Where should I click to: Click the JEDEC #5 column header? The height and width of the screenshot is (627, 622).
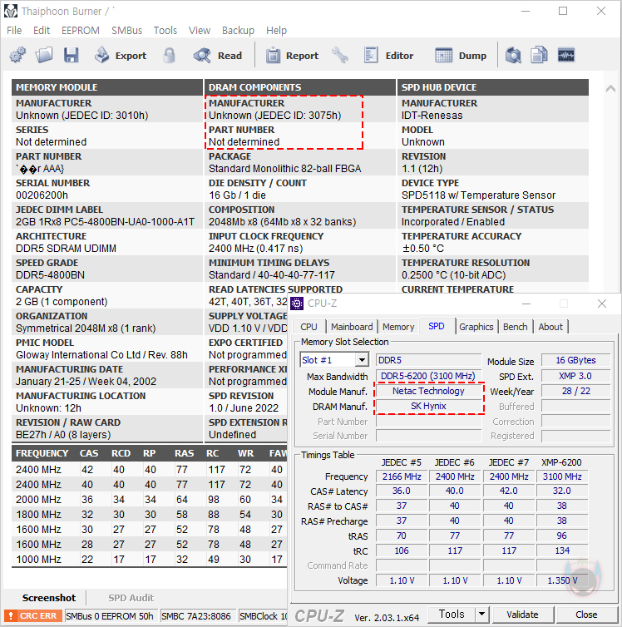point(402,462)
